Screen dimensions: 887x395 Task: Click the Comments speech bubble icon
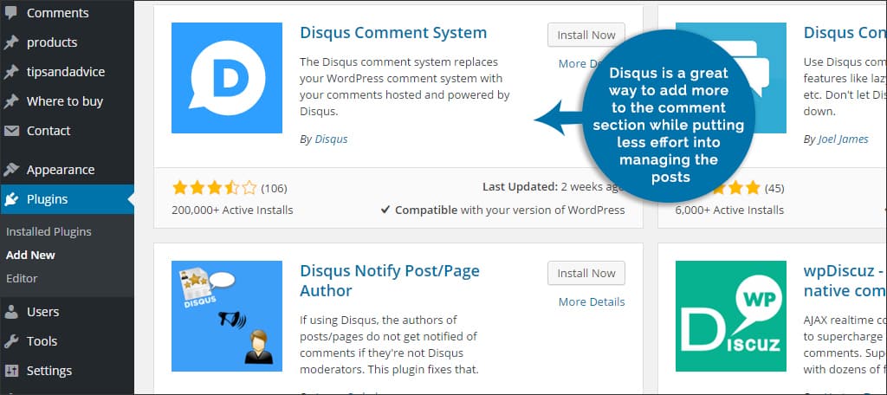coord(11,13)
